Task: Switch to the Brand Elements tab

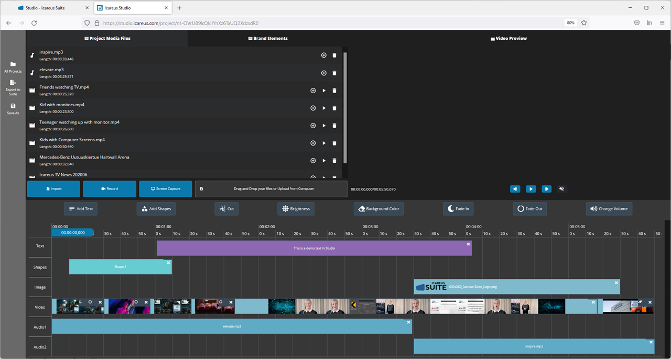Action: [x=268, y=38]
